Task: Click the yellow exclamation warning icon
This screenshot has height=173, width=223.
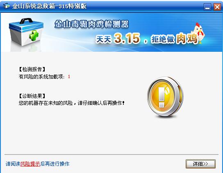Action: click(x=165, y=97)
